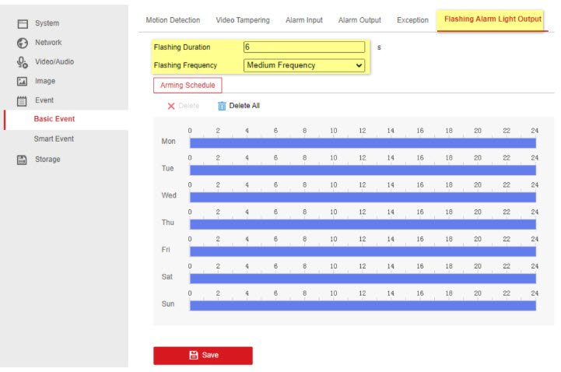Click the red X Delete icon

pyautogui.click(x=171, y=106)
